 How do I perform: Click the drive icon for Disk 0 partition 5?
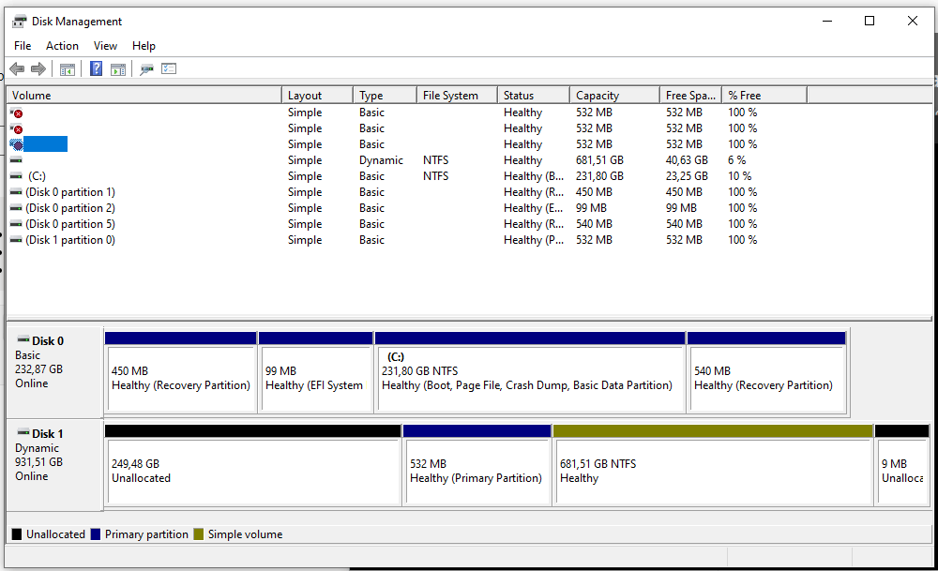point(16,223)
